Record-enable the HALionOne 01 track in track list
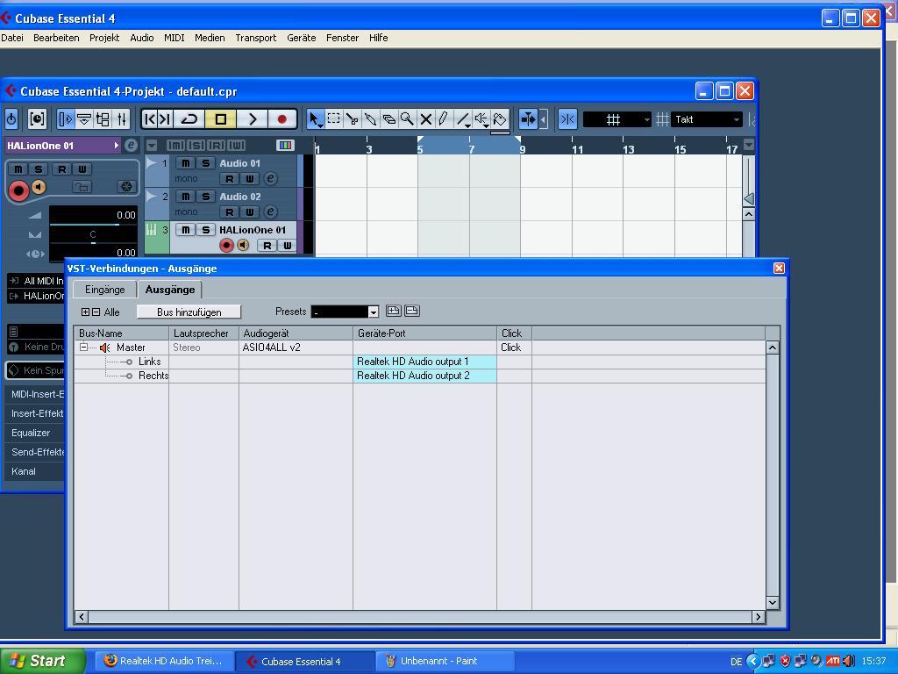898x674 pixels. (x=227, y=246)
